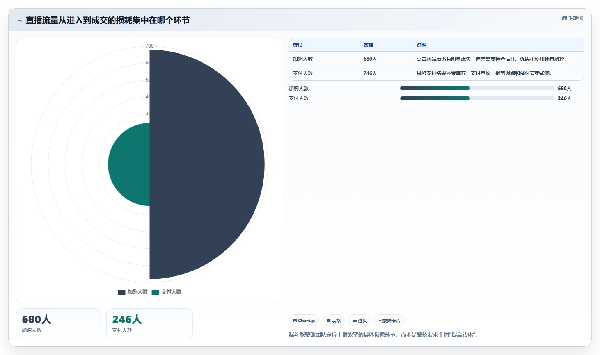Click the 680人 value in the table
Screen dimensions: 600x355
370,59
